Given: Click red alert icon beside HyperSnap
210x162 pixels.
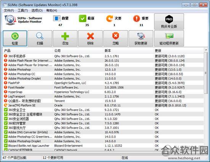Looking at the screenshot, I should (x=5, y=92).
